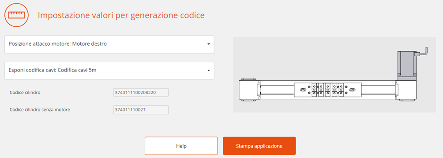The image size is (443, 158).
Task: Click the Stampa applicazione button
Action: pyautogui.click(x=259, y=146)
